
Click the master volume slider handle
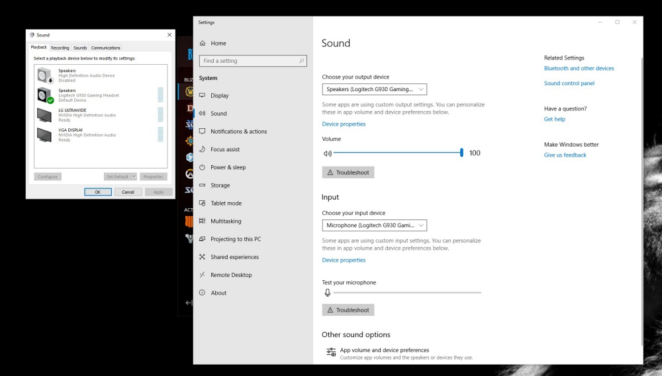pyautogui.click(x=461, y=153)
